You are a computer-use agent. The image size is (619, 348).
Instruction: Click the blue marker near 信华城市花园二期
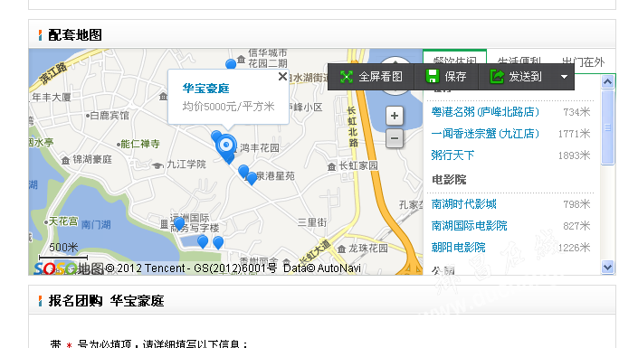(231, 64)
